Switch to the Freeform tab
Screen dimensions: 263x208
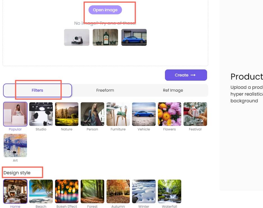point(105,90)
